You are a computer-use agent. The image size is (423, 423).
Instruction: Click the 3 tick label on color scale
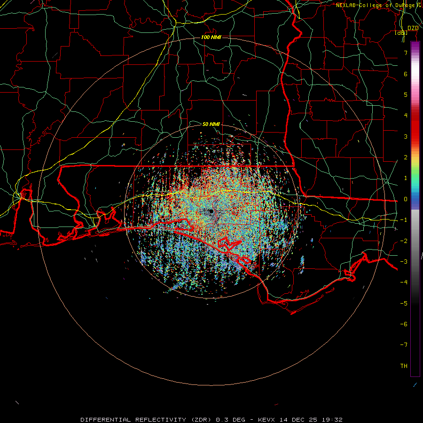(x=406, y=136)
